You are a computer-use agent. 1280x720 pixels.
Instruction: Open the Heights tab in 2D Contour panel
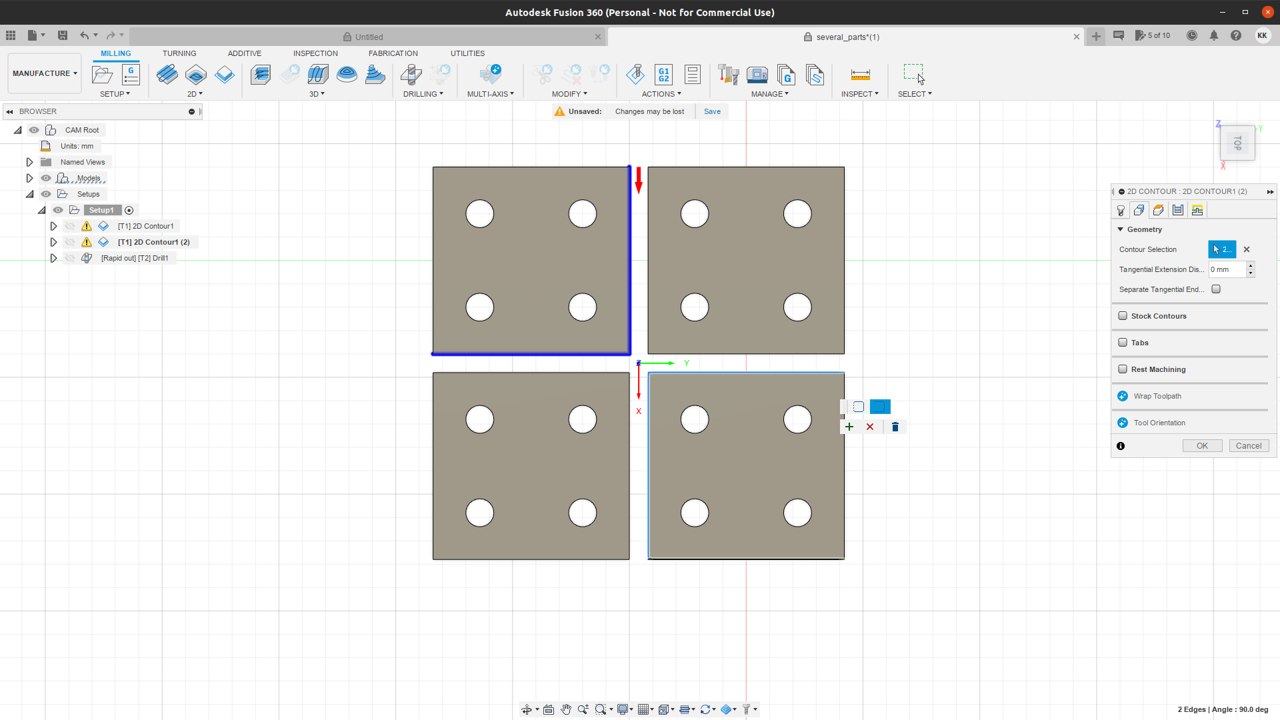coord(1159,210)
